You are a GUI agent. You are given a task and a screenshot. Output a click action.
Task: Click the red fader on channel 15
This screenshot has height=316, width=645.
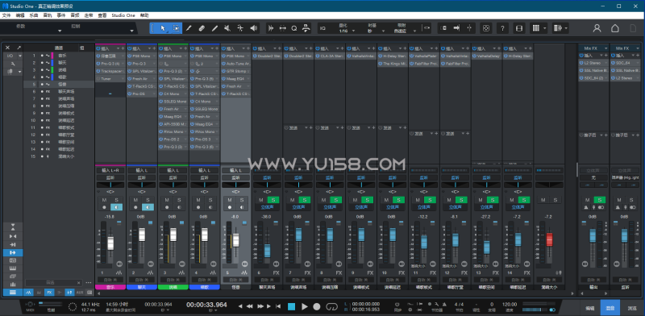(549, 239)
